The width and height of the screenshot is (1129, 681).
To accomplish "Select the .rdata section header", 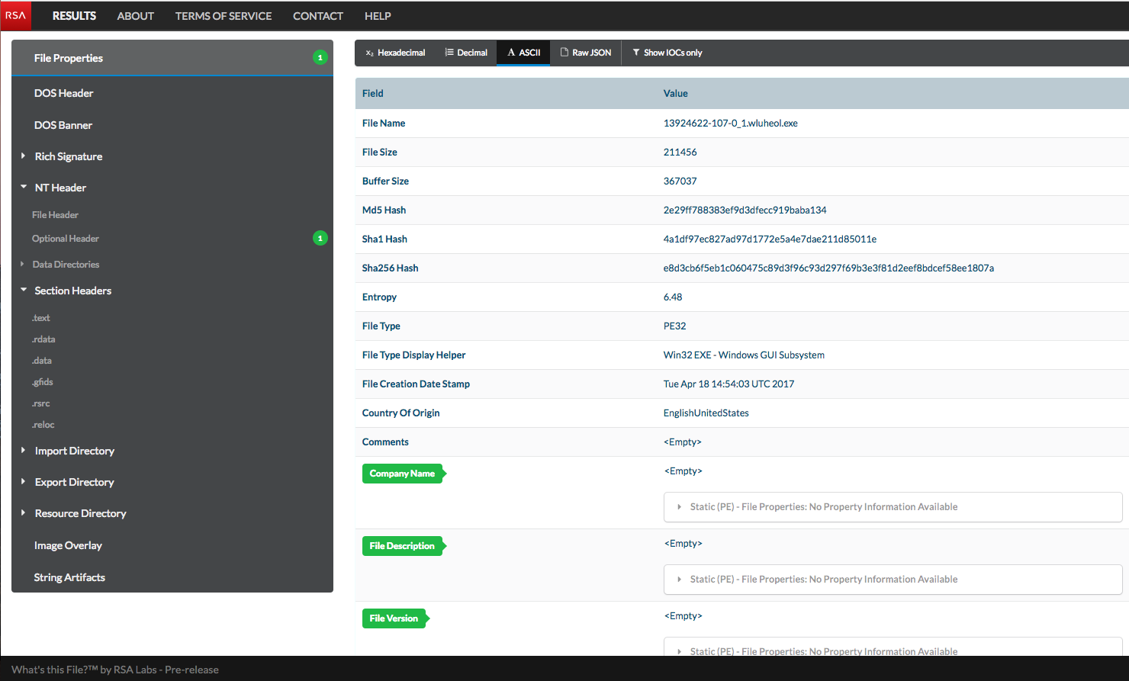I will tap(43, 339).
